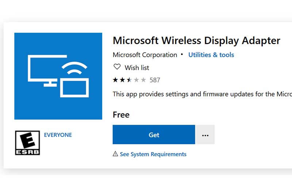Open the EVERYONE rating link
Viewport: 292px width, 194px height.
(x=58, y=135)
